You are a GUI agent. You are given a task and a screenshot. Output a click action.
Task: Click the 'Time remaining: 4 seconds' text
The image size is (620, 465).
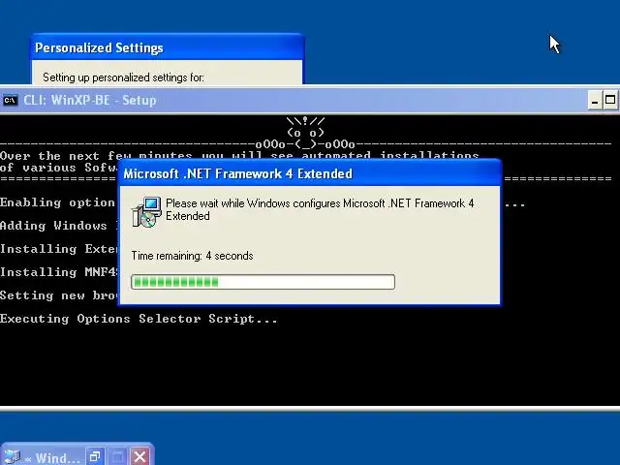(x=192, y=256)
